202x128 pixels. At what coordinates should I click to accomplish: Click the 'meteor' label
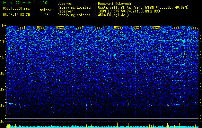[46, 10]
